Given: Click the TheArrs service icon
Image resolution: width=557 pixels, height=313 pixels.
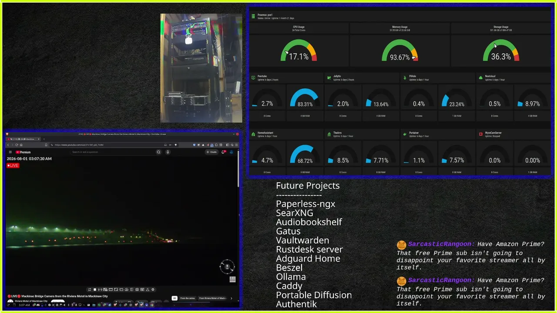Looking at the screenshot, I should (x=329, y=134).
